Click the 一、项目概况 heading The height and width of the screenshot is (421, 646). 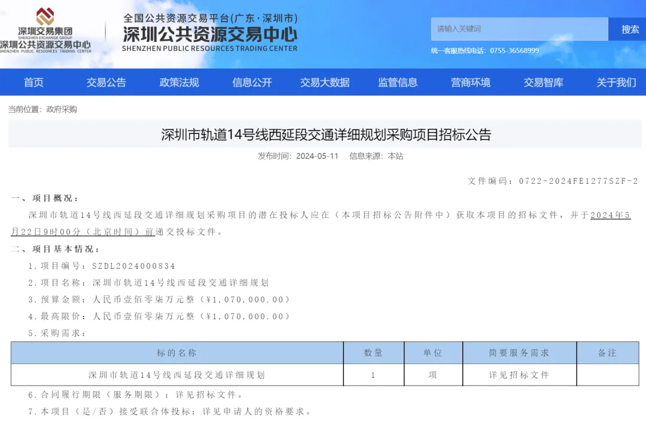44,198
